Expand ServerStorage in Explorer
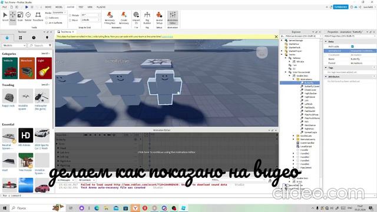 tap(282, 41)
